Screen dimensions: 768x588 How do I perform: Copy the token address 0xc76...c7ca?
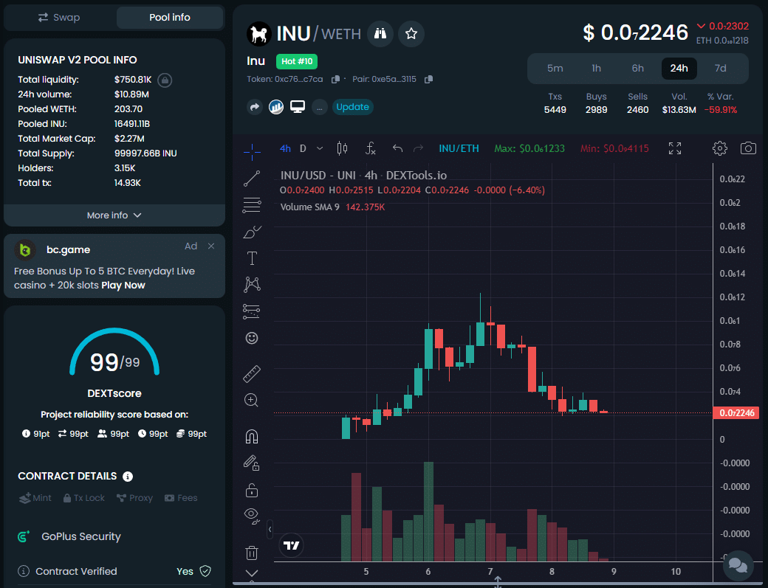click(335, 79)
